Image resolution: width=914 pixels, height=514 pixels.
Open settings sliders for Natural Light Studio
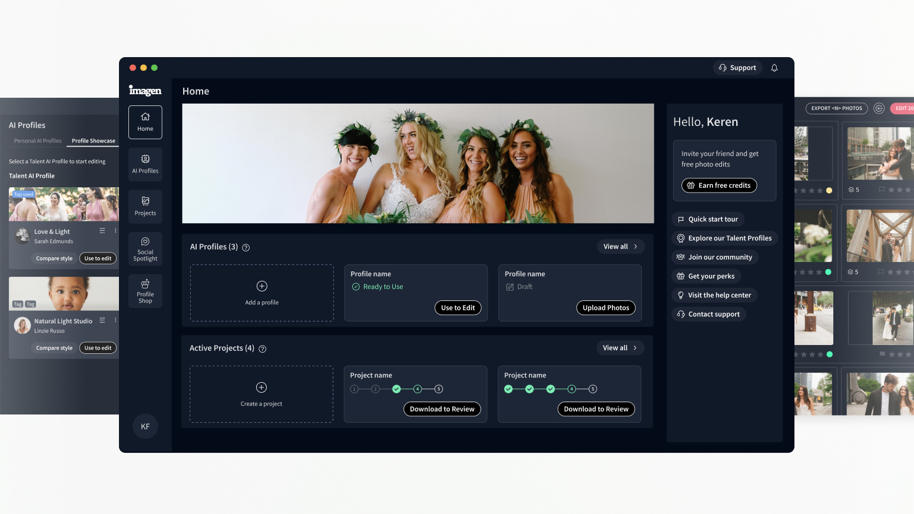pyautogui.click(x=102, y=320)
